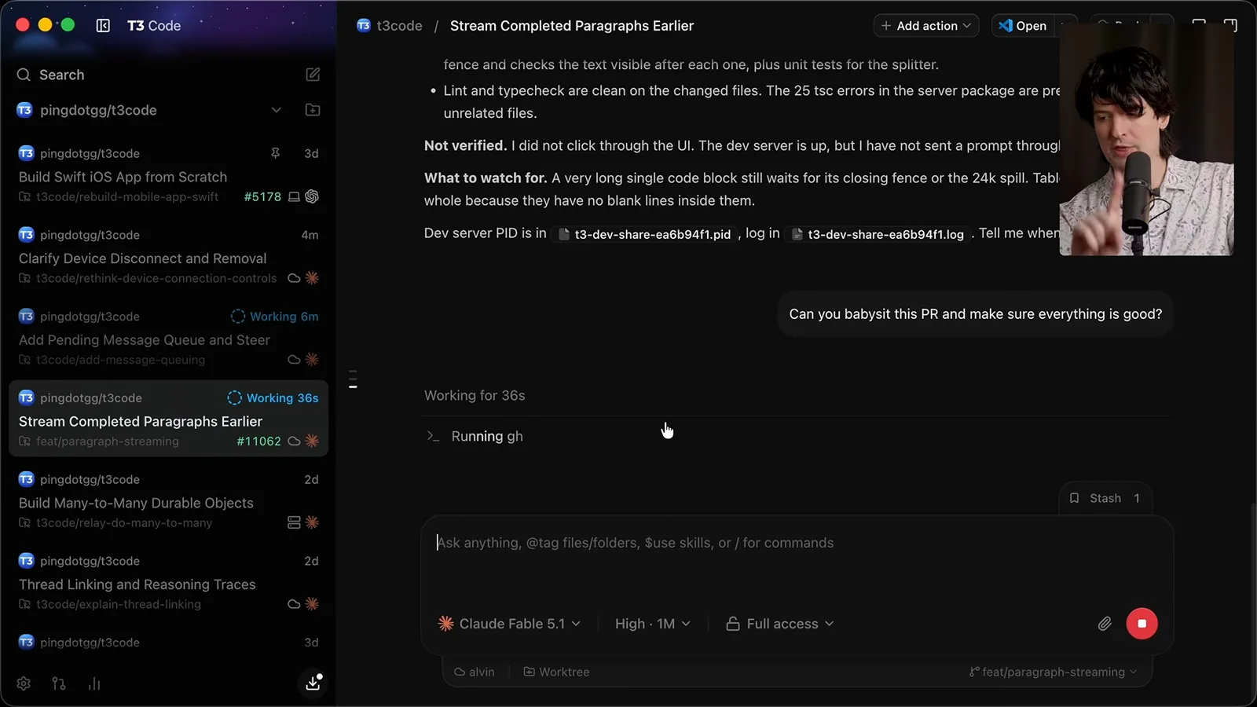Click pull request #11062 link
The height and width of the screenshot is (707, 1257).
258,441
